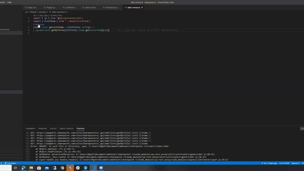
Task: Open the OUTPUT panel tab
Action: click(53, 129)
